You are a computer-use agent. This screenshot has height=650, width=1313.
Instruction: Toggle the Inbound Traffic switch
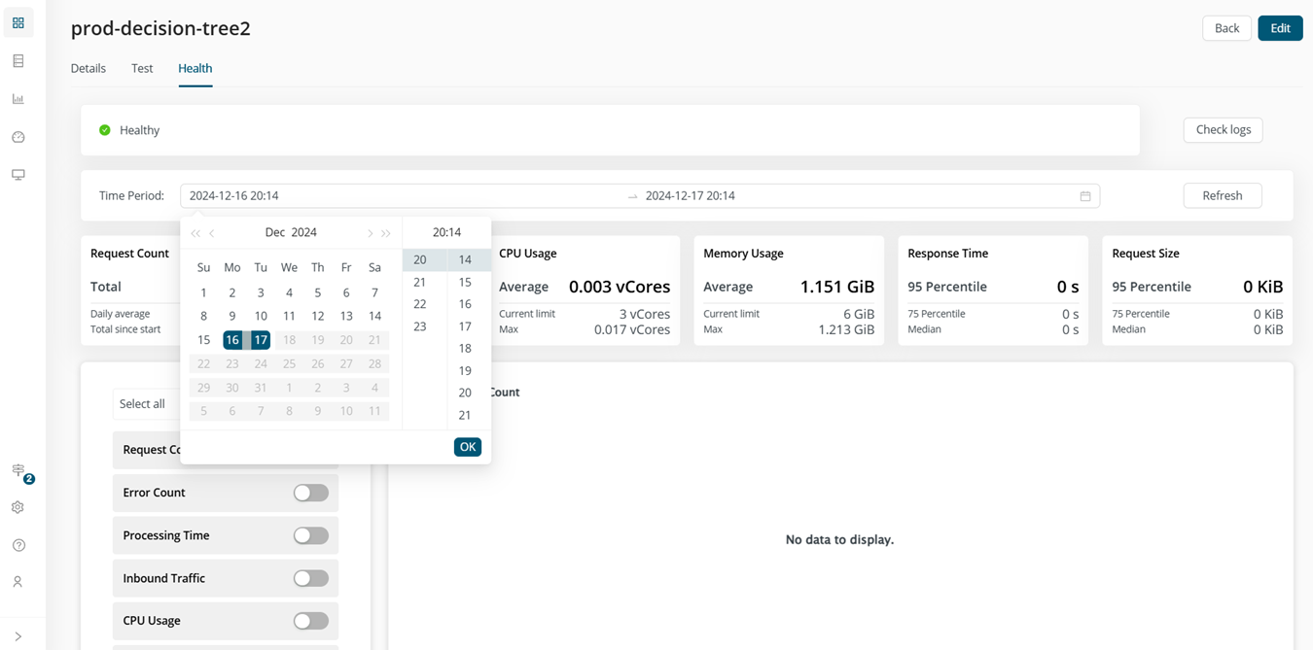click(x=311, y=578)
